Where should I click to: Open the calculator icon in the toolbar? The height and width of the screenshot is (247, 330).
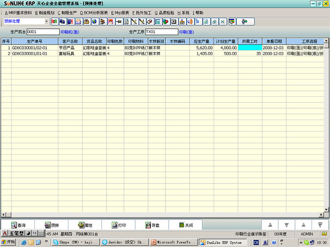(x=158, y=22)
